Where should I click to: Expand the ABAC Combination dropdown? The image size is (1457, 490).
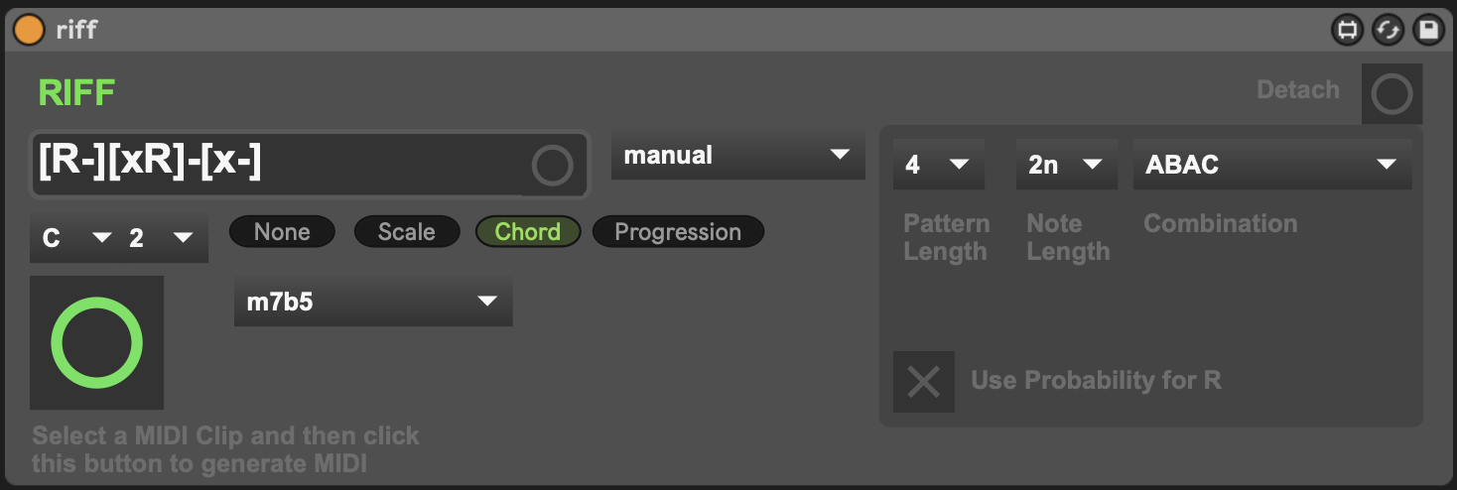(x=1272, y=165)
